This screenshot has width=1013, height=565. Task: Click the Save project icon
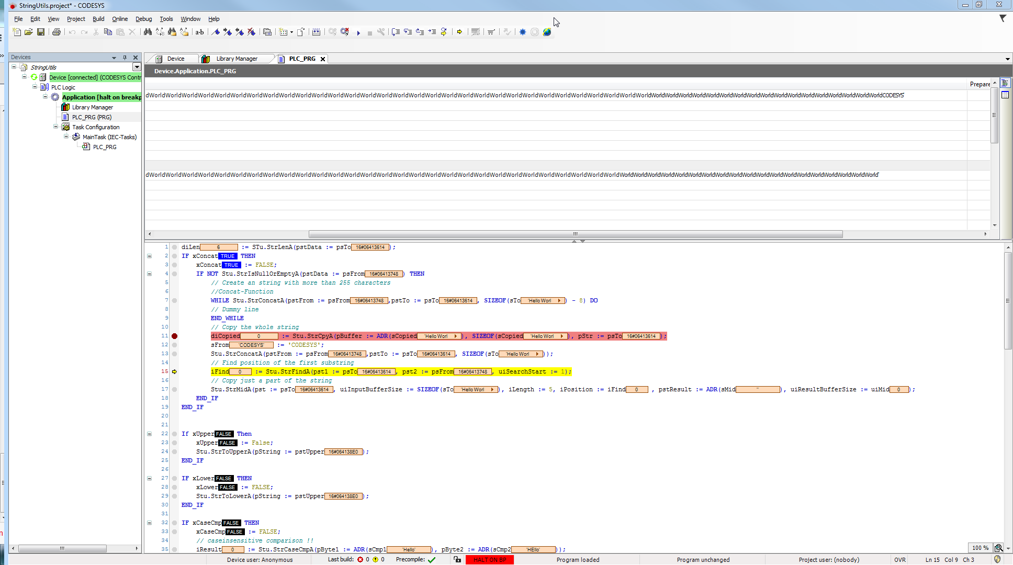(41, 32)
